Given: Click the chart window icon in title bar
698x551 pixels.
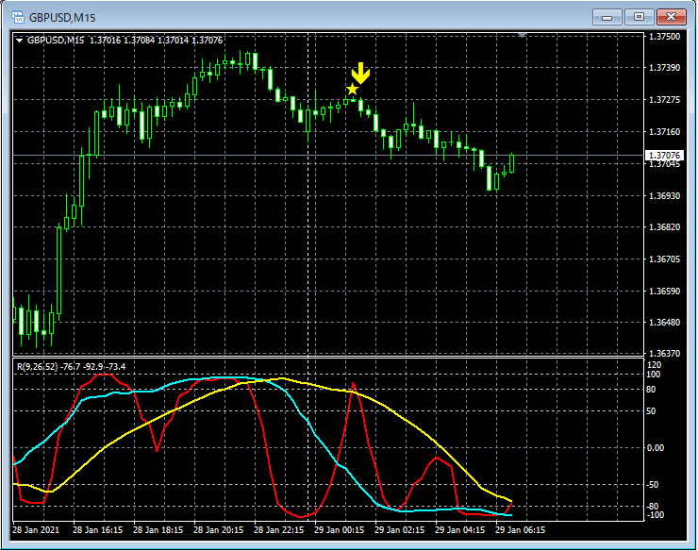Looking at the screenshot, I should [16, 16].
